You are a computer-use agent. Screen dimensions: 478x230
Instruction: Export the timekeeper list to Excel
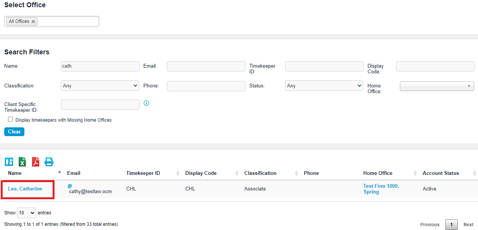[22, 162]
